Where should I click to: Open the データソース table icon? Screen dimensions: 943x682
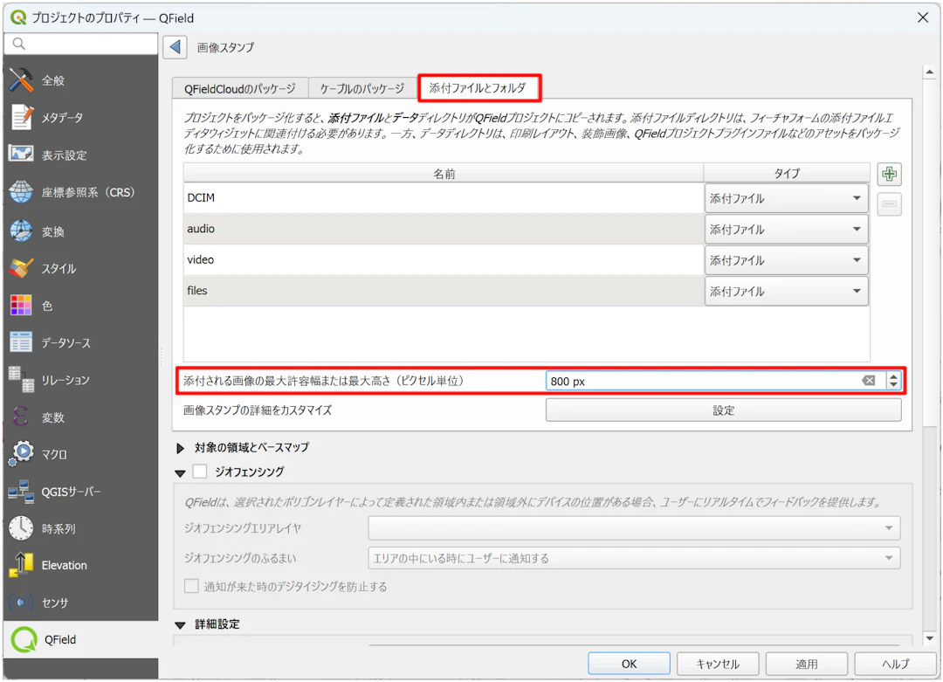(21, 342)
